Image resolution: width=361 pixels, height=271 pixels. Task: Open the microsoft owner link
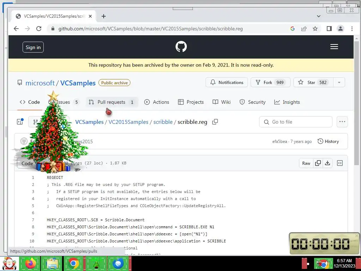[40, 83]
